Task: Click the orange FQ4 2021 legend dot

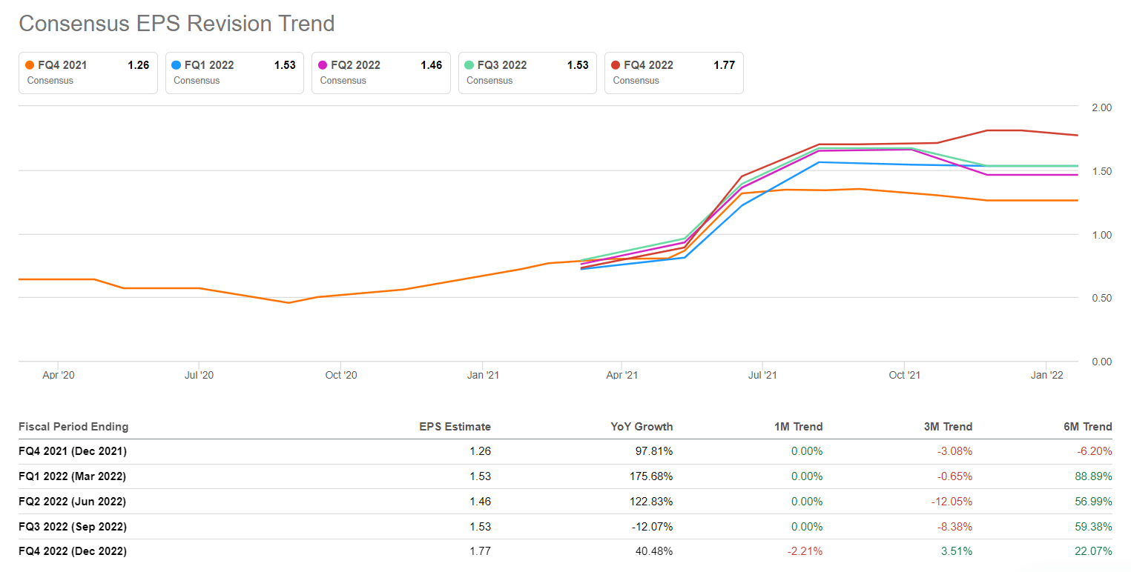Action: point(30,65)
